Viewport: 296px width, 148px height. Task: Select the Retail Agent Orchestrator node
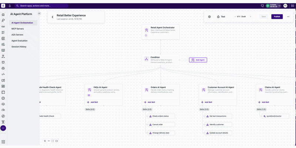[x=161, y=32]
